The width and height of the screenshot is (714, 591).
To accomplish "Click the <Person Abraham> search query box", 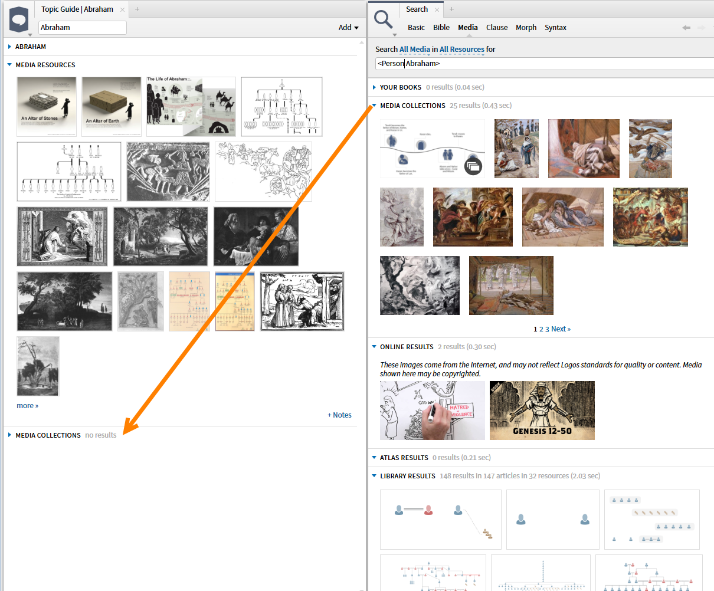I will point(545,64).
